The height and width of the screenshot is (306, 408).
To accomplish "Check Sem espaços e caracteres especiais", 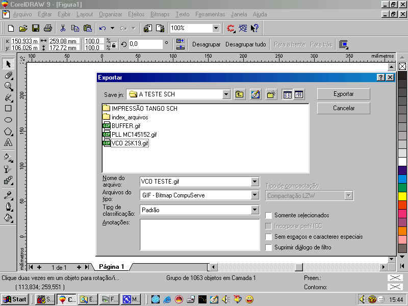I will click(269, 237).
